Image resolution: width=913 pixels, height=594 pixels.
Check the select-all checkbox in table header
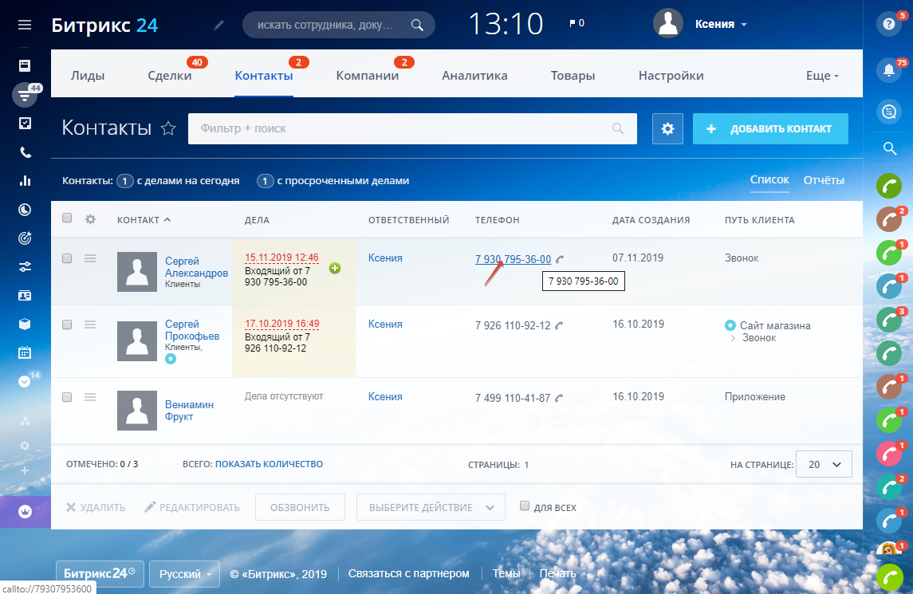(x=67, y=218)
